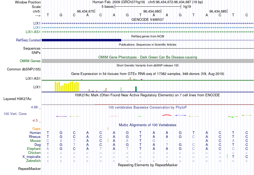Click the SNPs track label
Image resolution: width=254 pixels, height=175 pixels.
(x=36, y=53)
